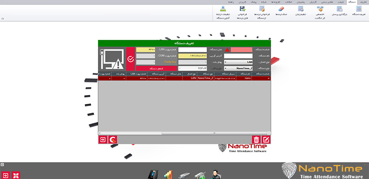Click the نام دستگاه input field
Image resolution: width=369 pixels, height=179 pixels.
coord(238,56)
